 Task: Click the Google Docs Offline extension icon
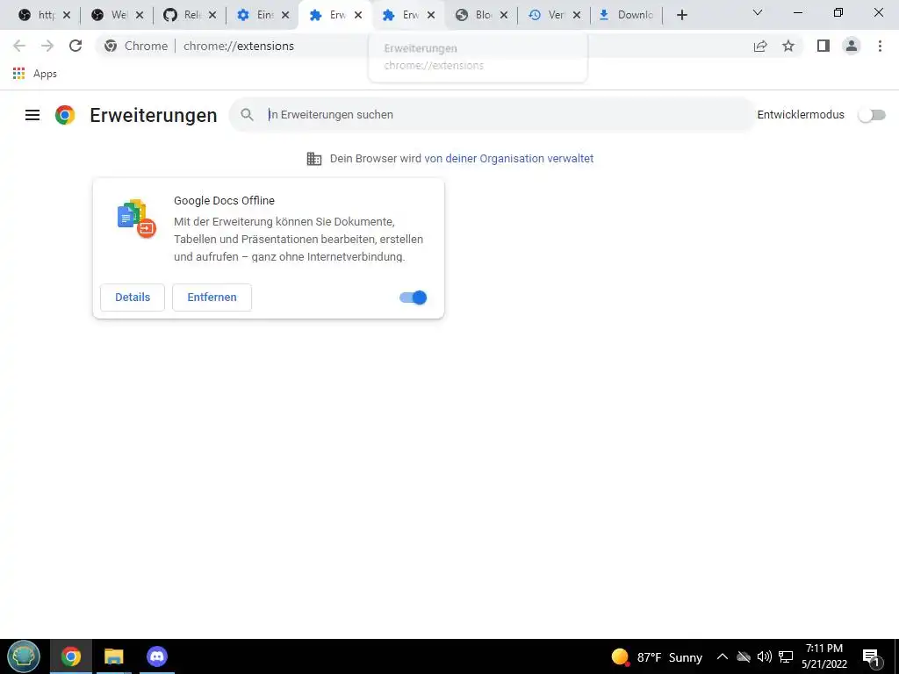136,219
